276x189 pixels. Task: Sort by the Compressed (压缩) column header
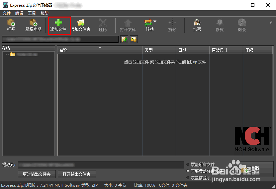pyautogui.click(x=258, y=50)
